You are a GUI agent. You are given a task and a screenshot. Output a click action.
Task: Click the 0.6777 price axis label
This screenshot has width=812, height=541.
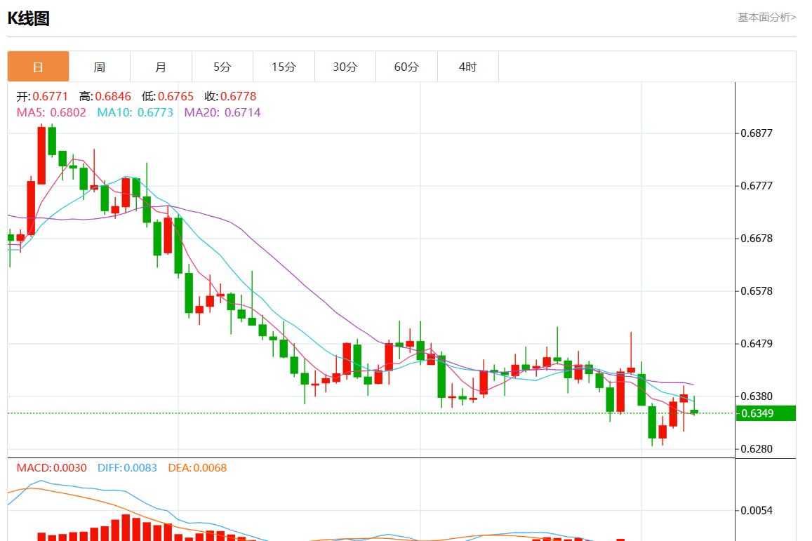tap(757, 186)
